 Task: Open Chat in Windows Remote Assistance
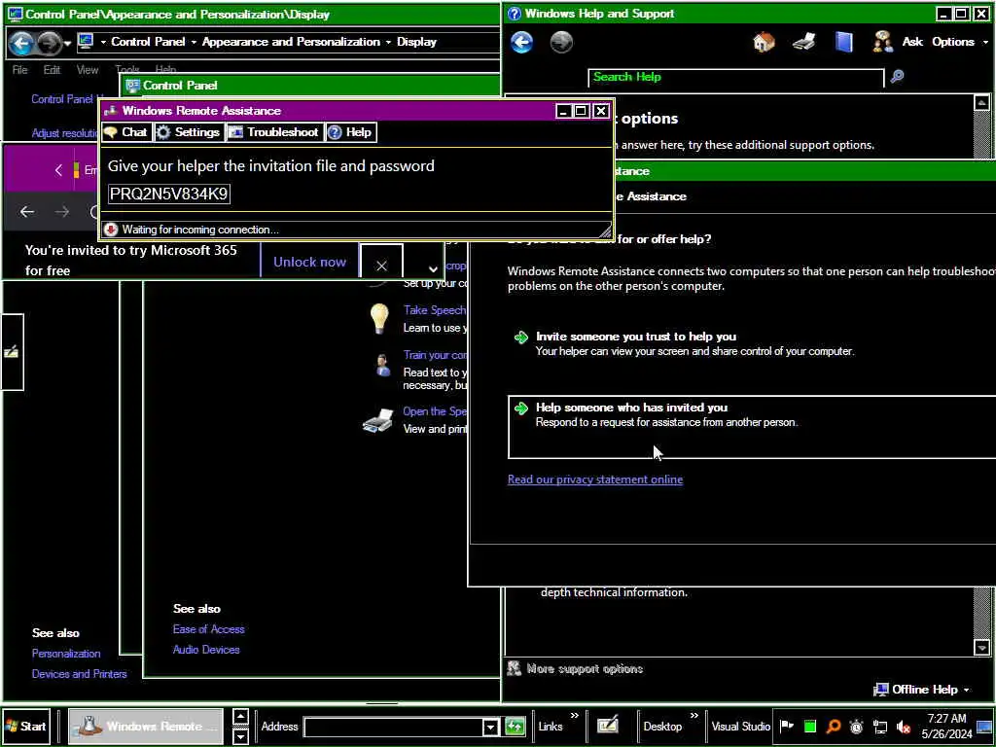pyautogui.click(x=125, y=132)
